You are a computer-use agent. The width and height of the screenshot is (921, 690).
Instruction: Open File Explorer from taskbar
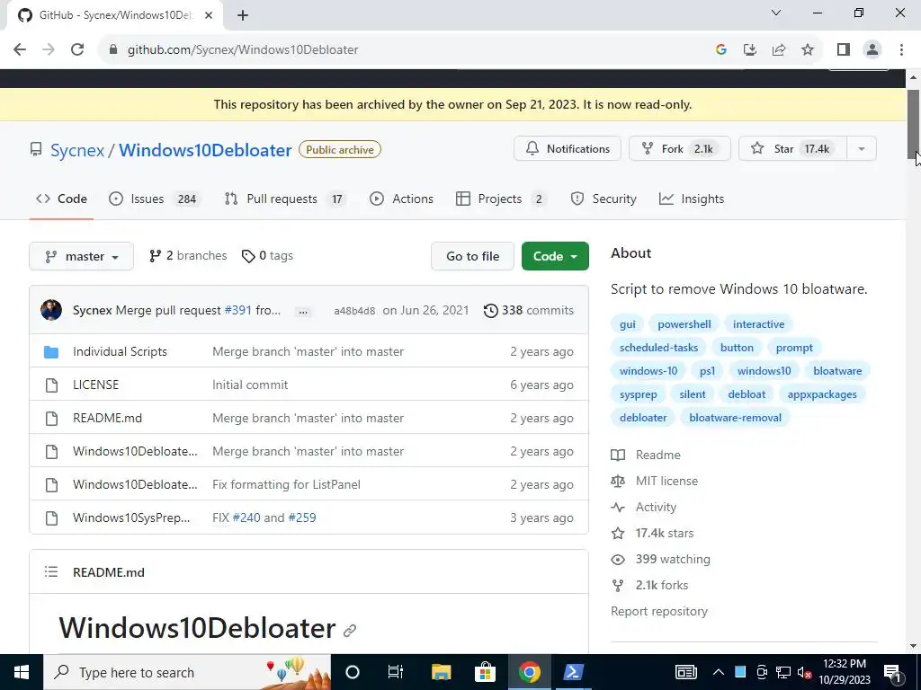(441, 672)
